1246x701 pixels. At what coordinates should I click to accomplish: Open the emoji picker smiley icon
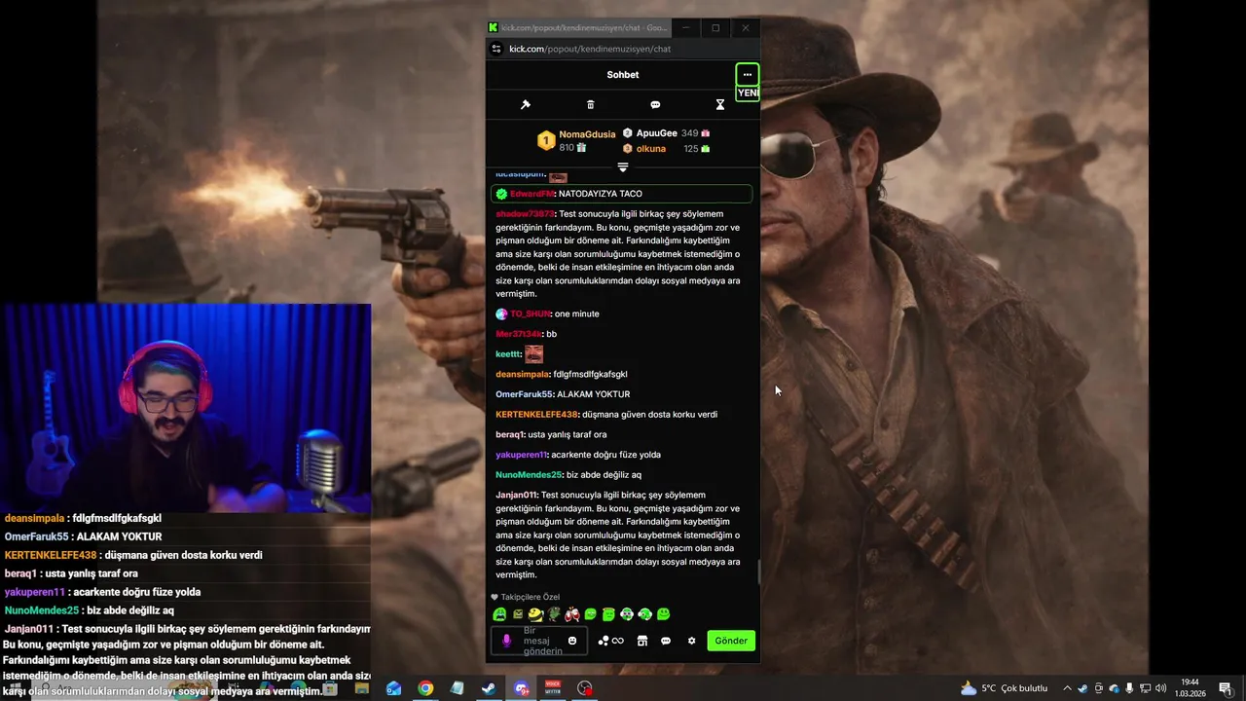[x=572, y=641]
